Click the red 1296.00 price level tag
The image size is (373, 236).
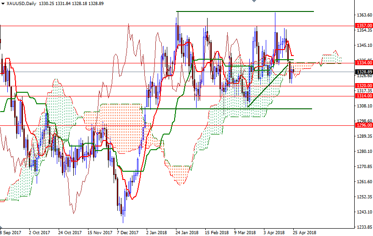click(363, 125)
